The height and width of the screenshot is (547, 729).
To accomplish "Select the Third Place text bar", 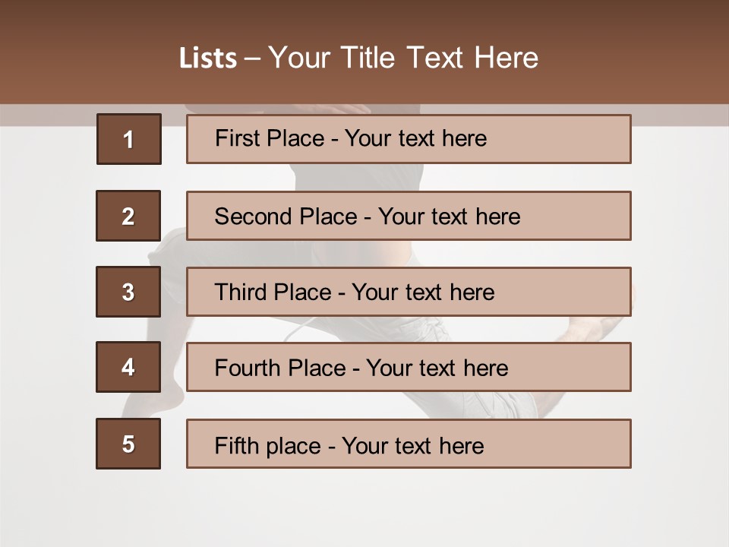I will [409, 292].
